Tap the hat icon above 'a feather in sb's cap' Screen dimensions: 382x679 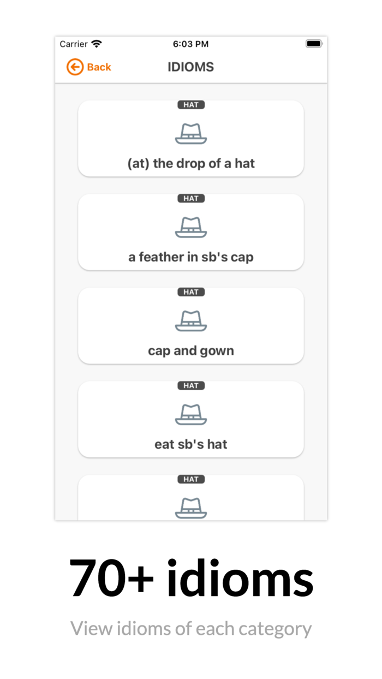(191, 226)
